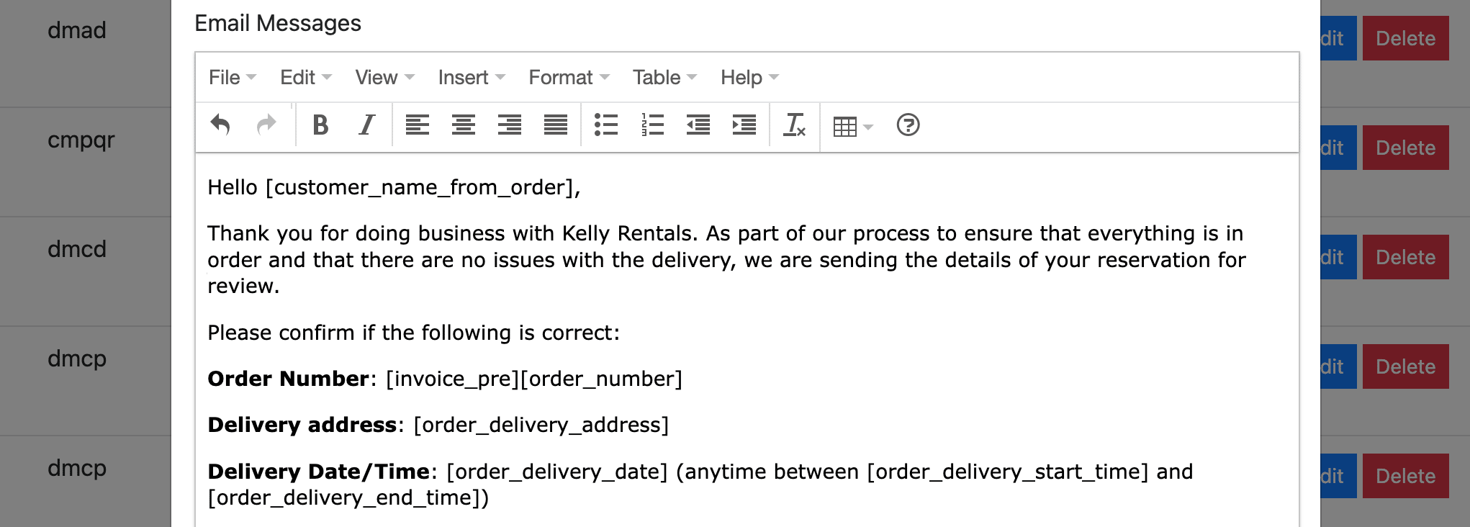Open the editor help icon
Image resolution: width=1470 pixels, height=527 pixels.
[908, 125]
